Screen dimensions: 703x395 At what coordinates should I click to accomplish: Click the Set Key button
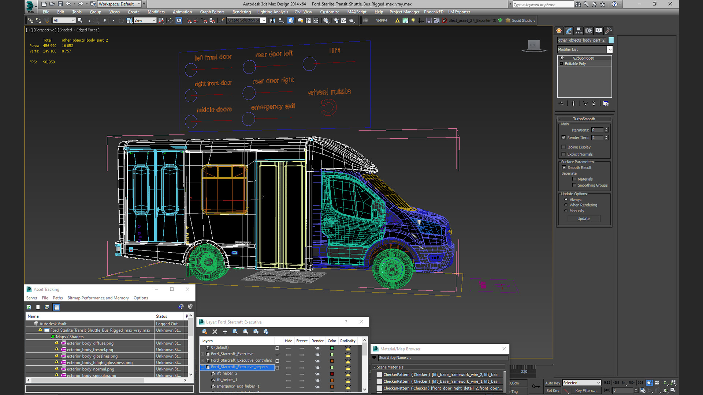(553, 391)
